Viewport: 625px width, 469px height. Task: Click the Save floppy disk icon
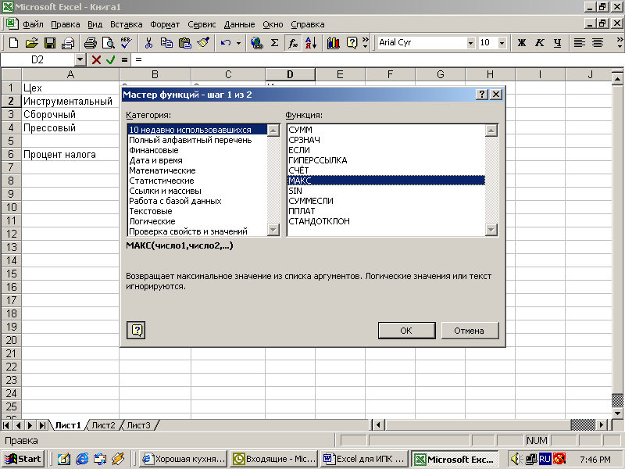click(50, 43)
